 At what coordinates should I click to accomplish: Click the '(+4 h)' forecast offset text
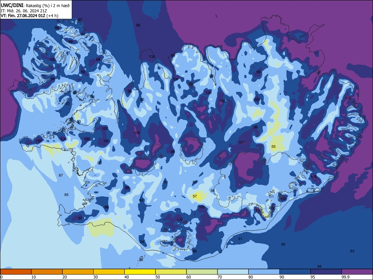coord(52,16)
